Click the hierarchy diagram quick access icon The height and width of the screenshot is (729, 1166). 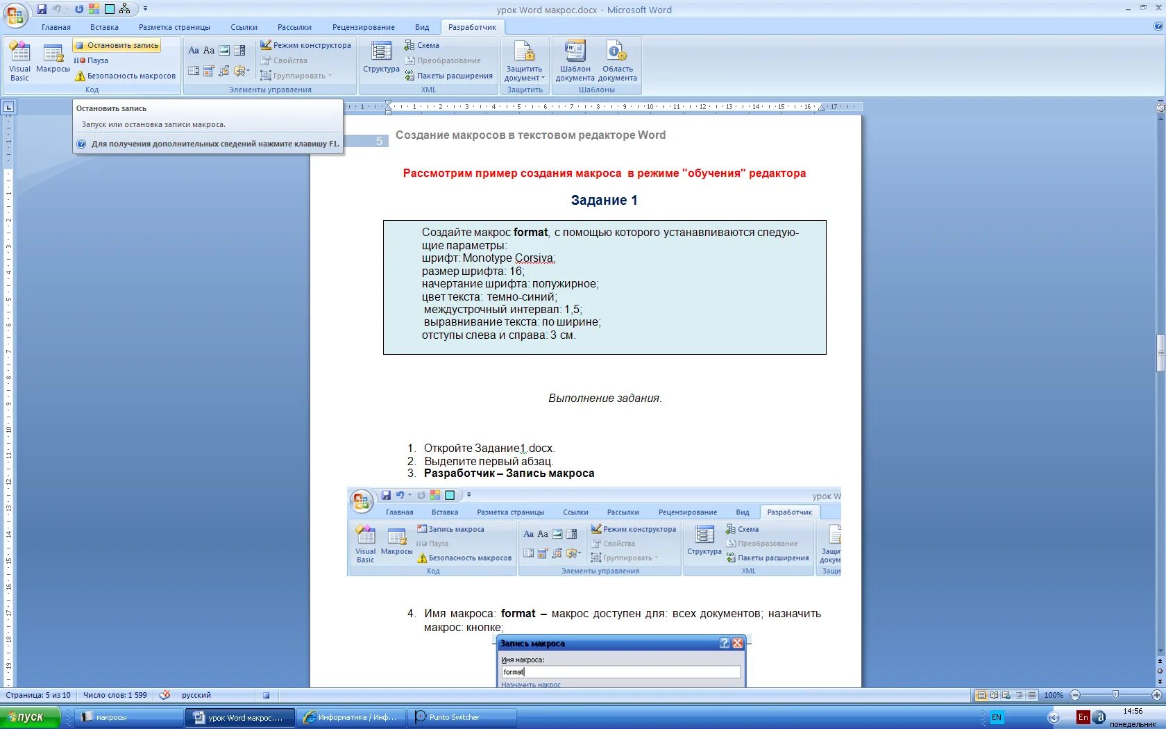(125, 9)
